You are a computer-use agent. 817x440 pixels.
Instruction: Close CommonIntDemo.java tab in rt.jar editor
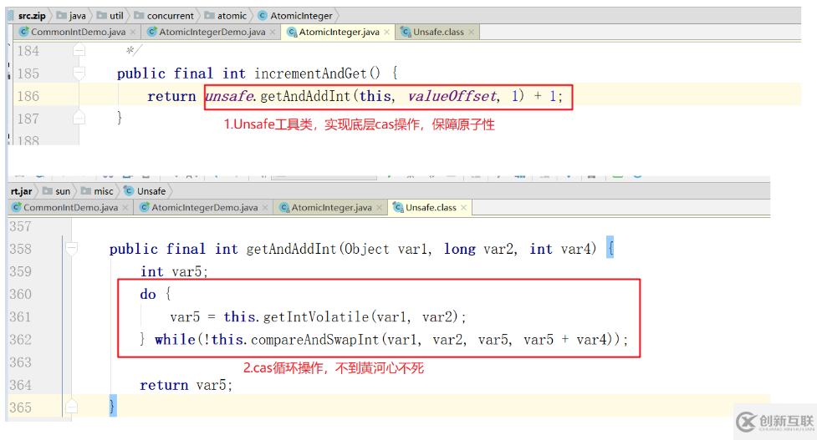(x=125, y=208)
